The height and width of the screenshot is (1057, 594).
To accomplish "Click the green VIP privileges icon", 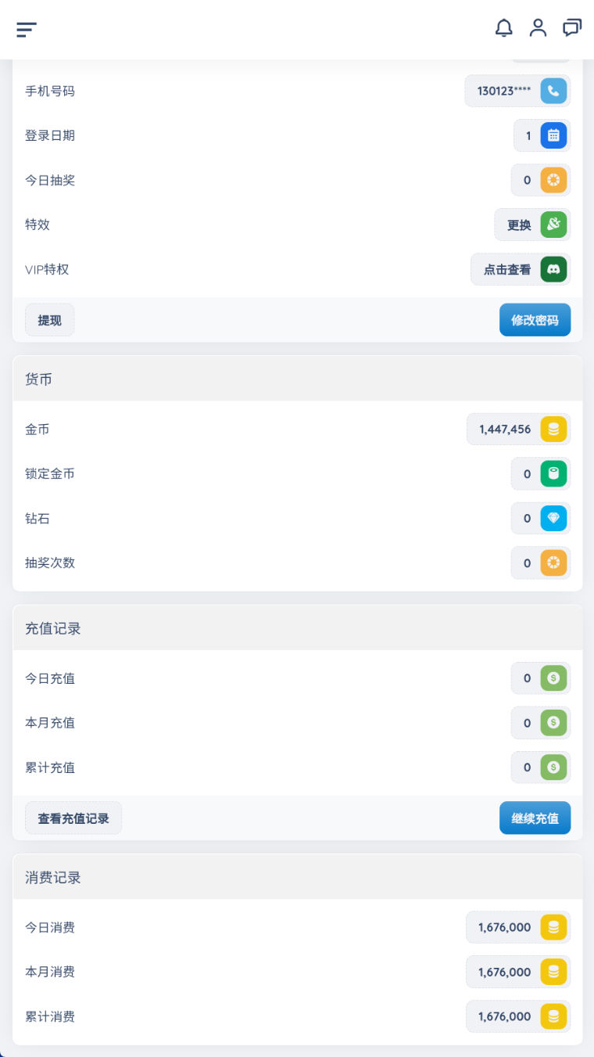I will (553, 269).
